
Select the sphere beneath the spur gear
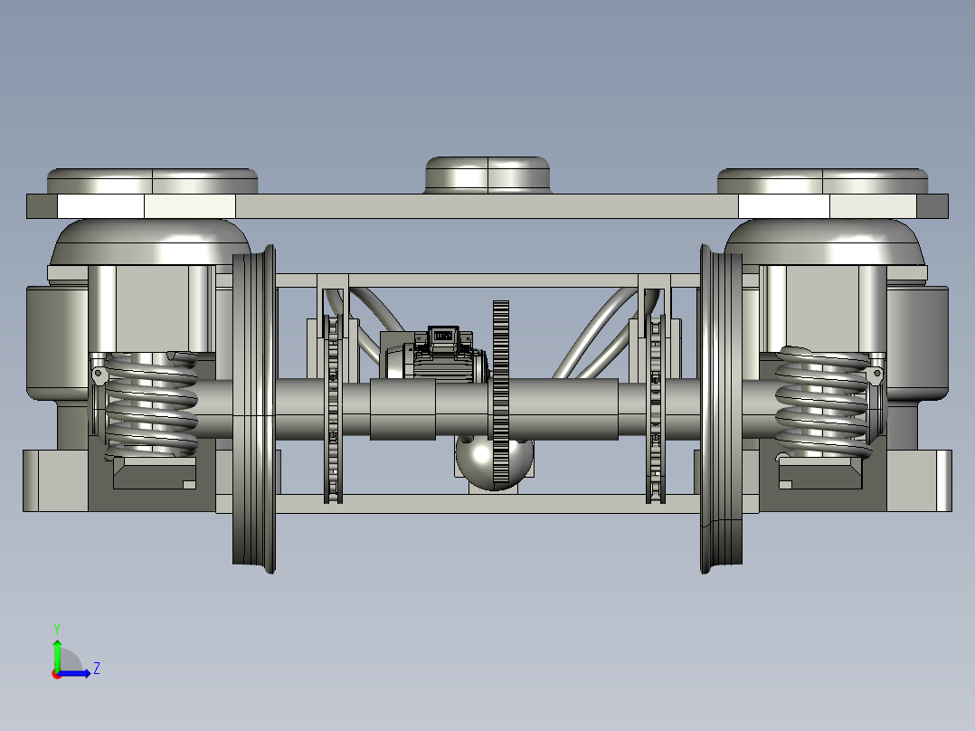(478, 460)
